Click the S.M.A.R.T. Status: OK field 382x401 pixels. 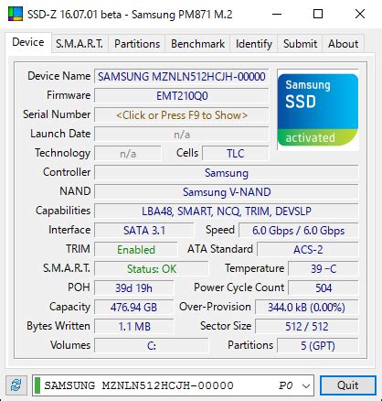(x=152, y=269)
